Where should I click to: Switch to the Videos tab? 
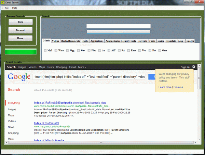[55, 41]
